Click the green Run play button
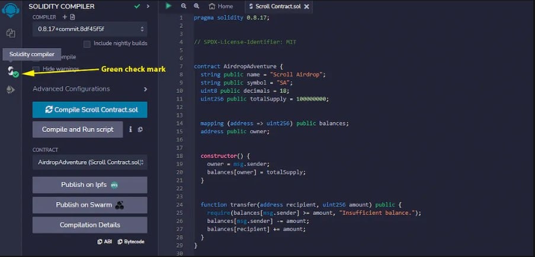 [168, 6]
